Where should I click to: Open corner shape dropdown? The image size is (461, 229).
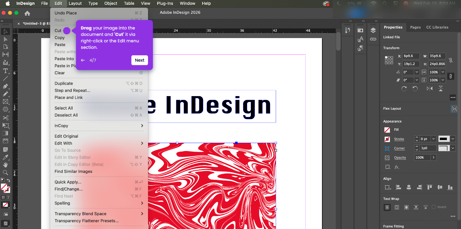click(x=453, y=148)
